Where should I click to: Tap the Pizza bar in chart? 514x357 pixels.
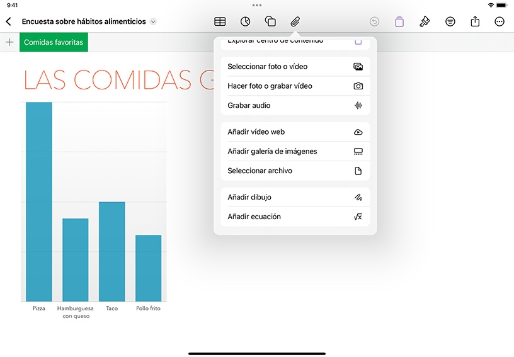39,201
